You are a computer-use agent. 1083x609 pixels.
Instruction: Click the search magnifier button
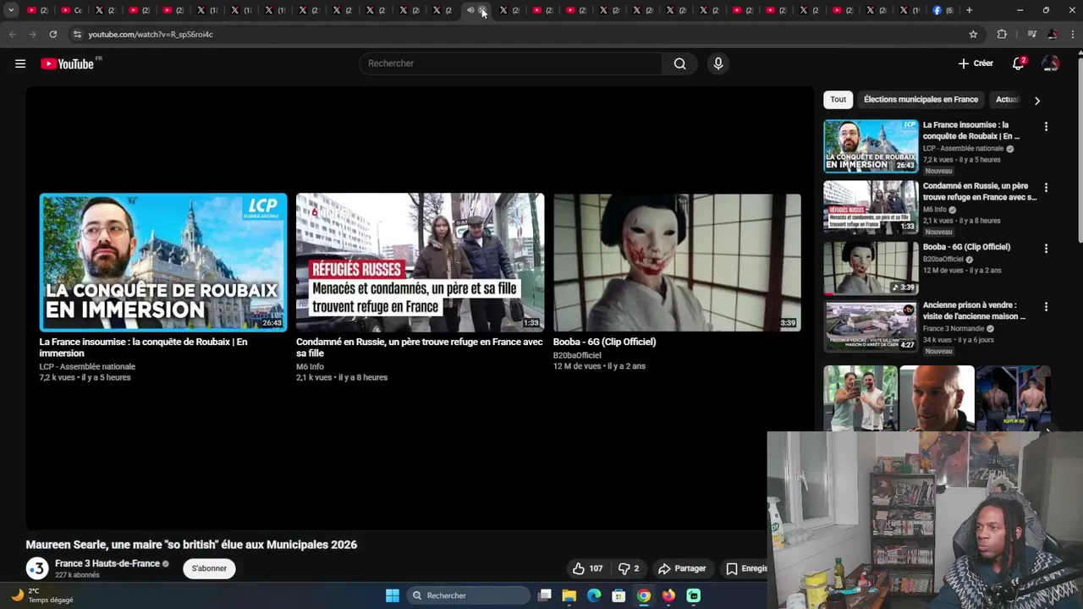tap(679, 63)
